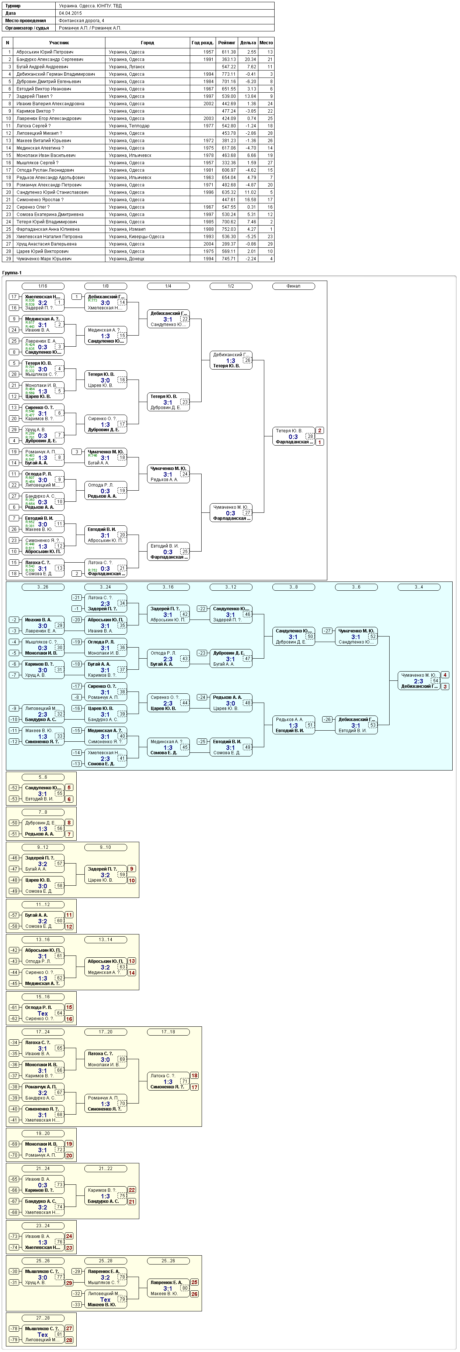Click the 5...6 placement bracket label
The height and width of the screenshot is (1352, 460).
pyautogui.click(x=43, y=777)
